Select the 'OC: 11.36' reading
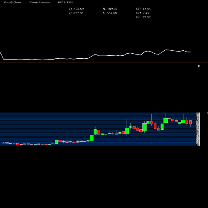This screenshot has height=208, width=208. [x=143, y=9]
